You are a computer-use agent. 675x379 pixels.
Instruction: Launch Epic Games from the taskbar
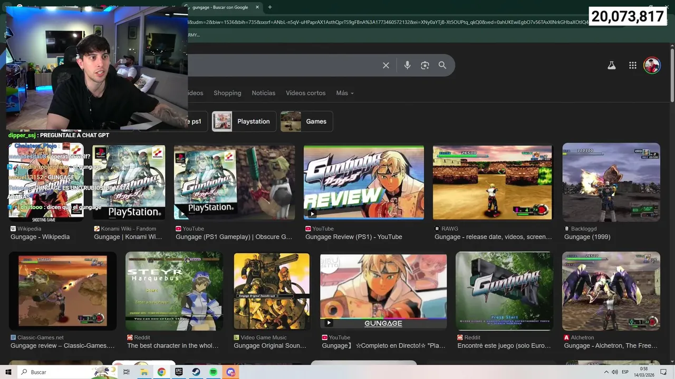(x=179, y=372)
